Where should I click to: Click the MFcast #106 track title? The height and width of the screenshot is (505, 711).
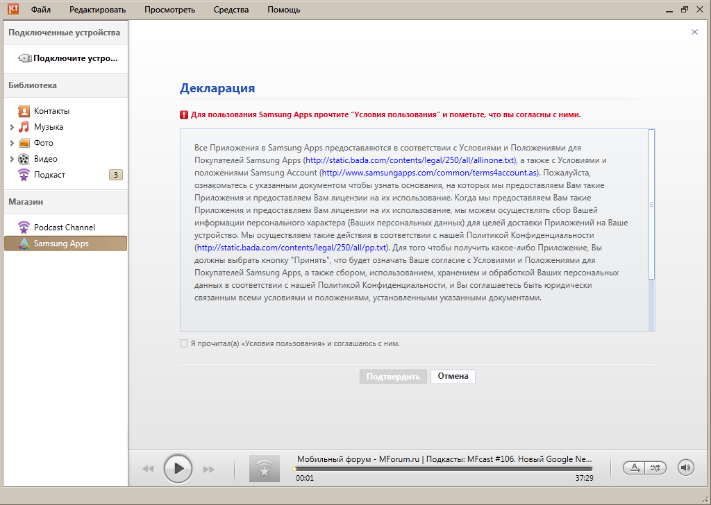pos(444,459)
